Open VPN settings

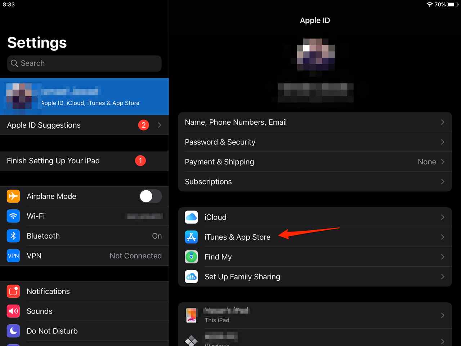pos(84,256)
